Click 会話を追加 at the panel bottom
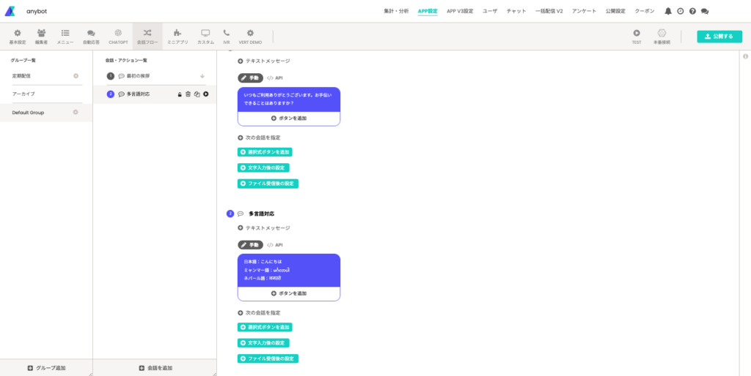Viewport: 751px width, 376px height. pos(155,368)
